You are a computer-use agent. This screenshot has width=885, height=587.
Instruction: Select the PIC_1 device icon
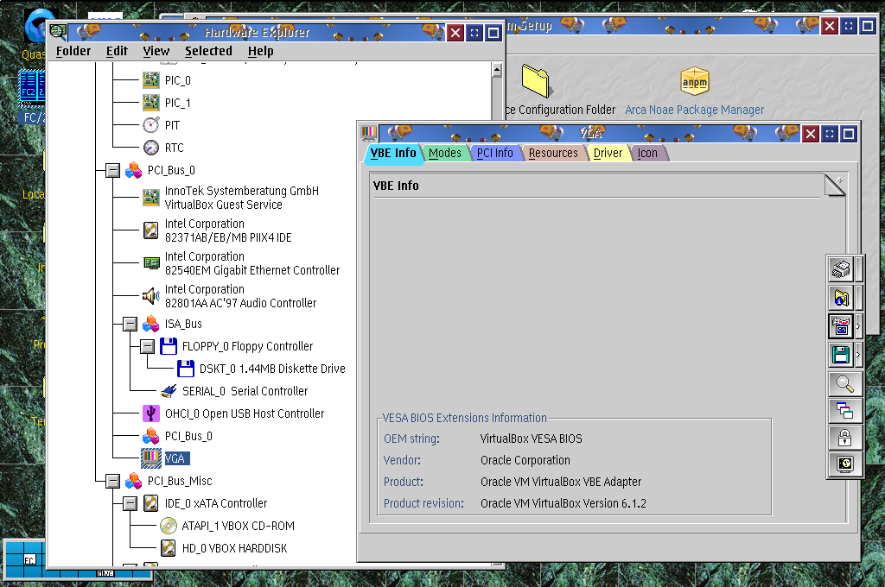click(x=150, y=103)
